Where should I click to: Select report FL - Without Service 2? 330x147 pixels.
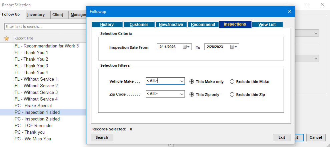(36, 86)
